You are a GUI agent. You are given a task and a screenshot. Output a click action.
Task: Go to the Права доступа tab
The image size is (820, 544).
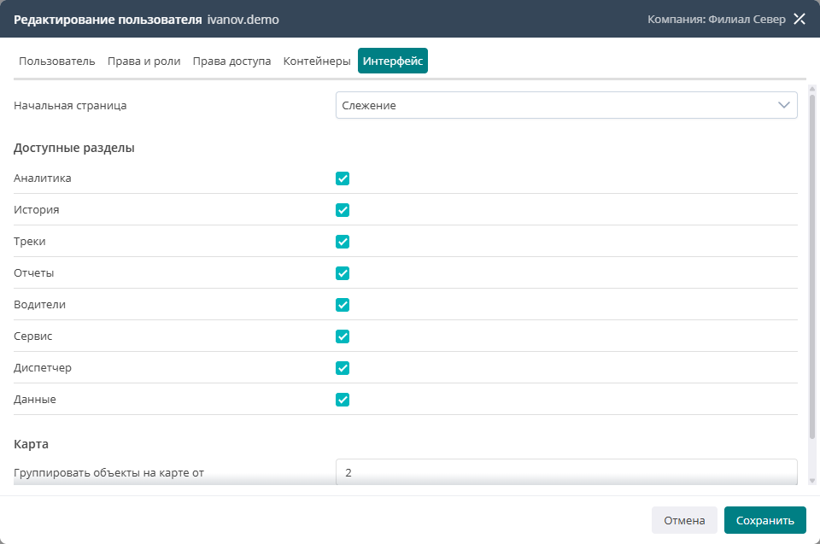coord(231,61)
